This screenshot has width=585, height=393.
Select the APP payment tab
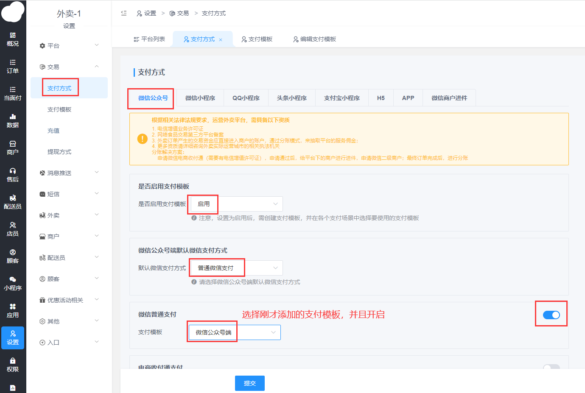(408, 98)
